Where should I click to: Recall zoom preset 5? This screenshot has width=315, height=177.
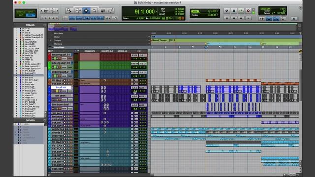click(x=57, y=18)
